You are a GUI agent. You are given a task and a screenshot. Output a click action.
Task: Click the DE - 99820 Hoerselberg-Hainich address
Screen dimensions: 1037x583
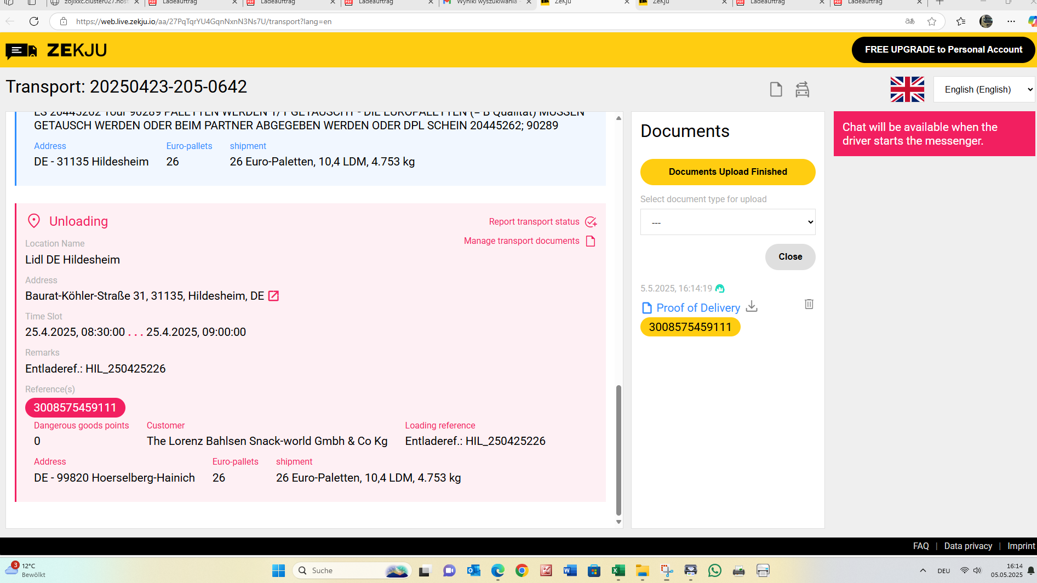pyautogui.click(x=114, y=478)
